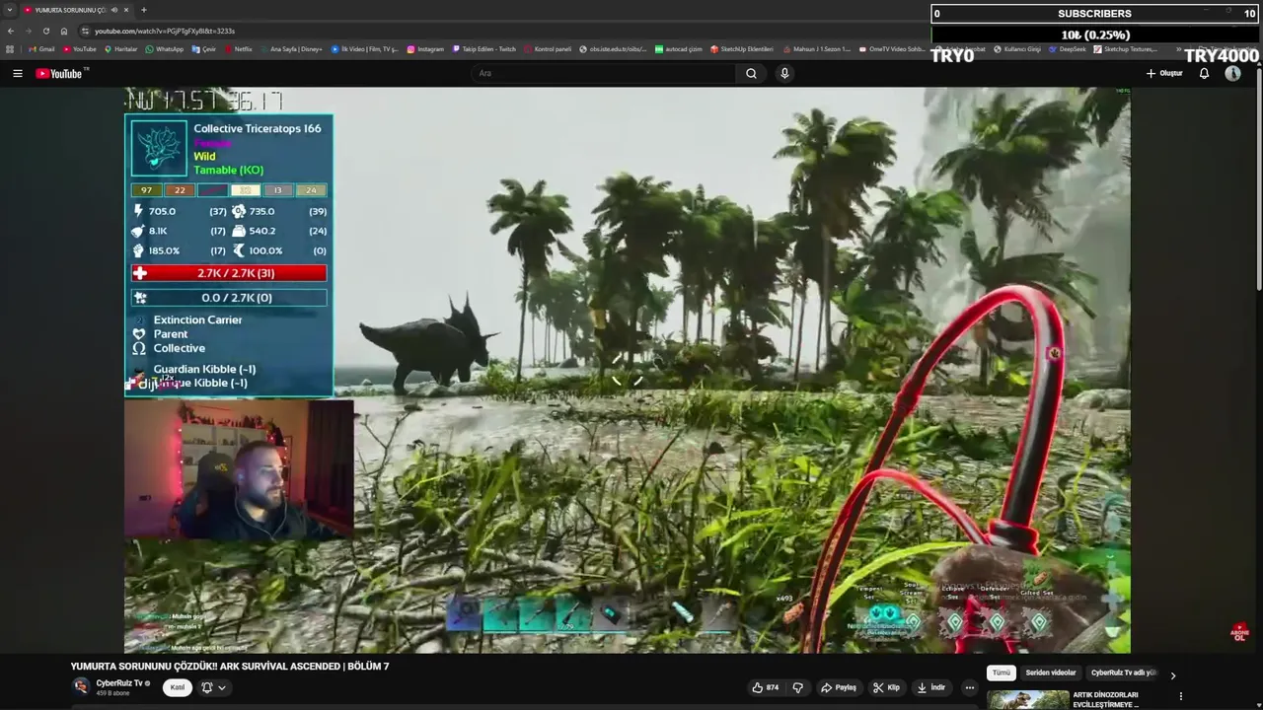Open the account avatar menu
1263x710 pixels.
1232,73
